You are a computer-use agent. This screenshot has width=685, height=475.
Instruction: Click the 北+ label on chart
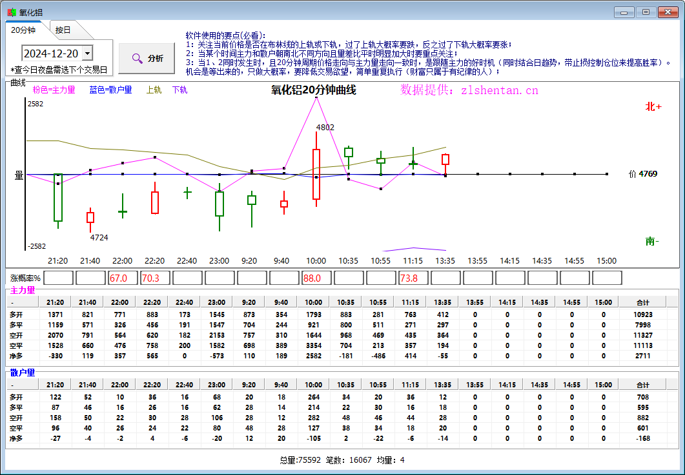click(x=653, y=107)
